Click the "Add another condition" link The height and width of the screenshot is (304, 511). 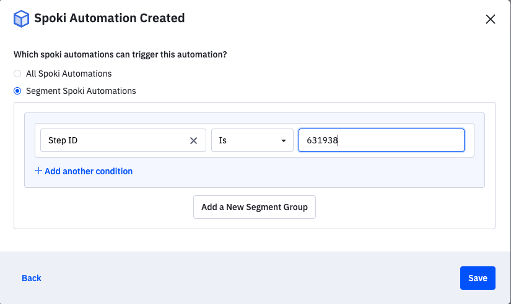(x=88, y=171)
